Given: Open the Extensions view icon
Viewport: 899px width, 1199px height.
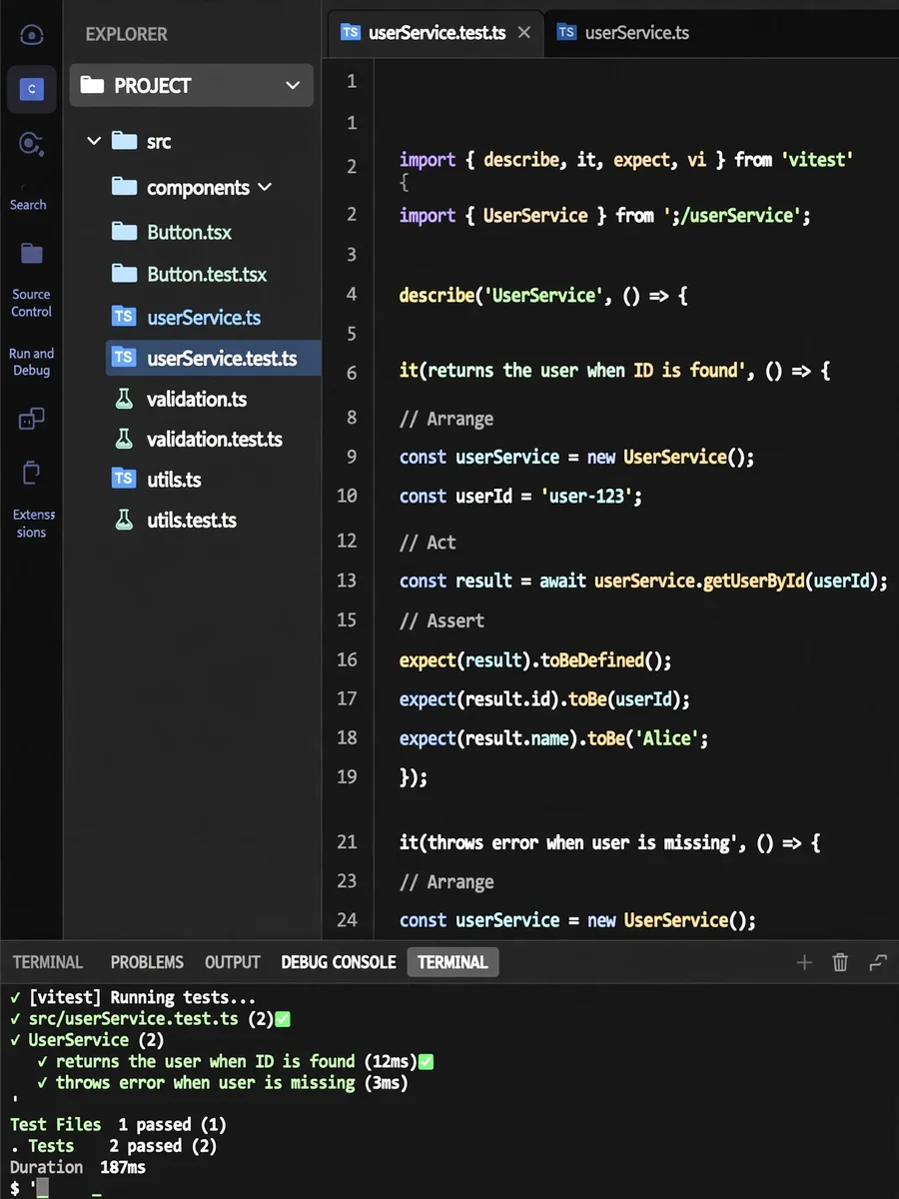Looking at the screenshot, I should pos(31,472).
